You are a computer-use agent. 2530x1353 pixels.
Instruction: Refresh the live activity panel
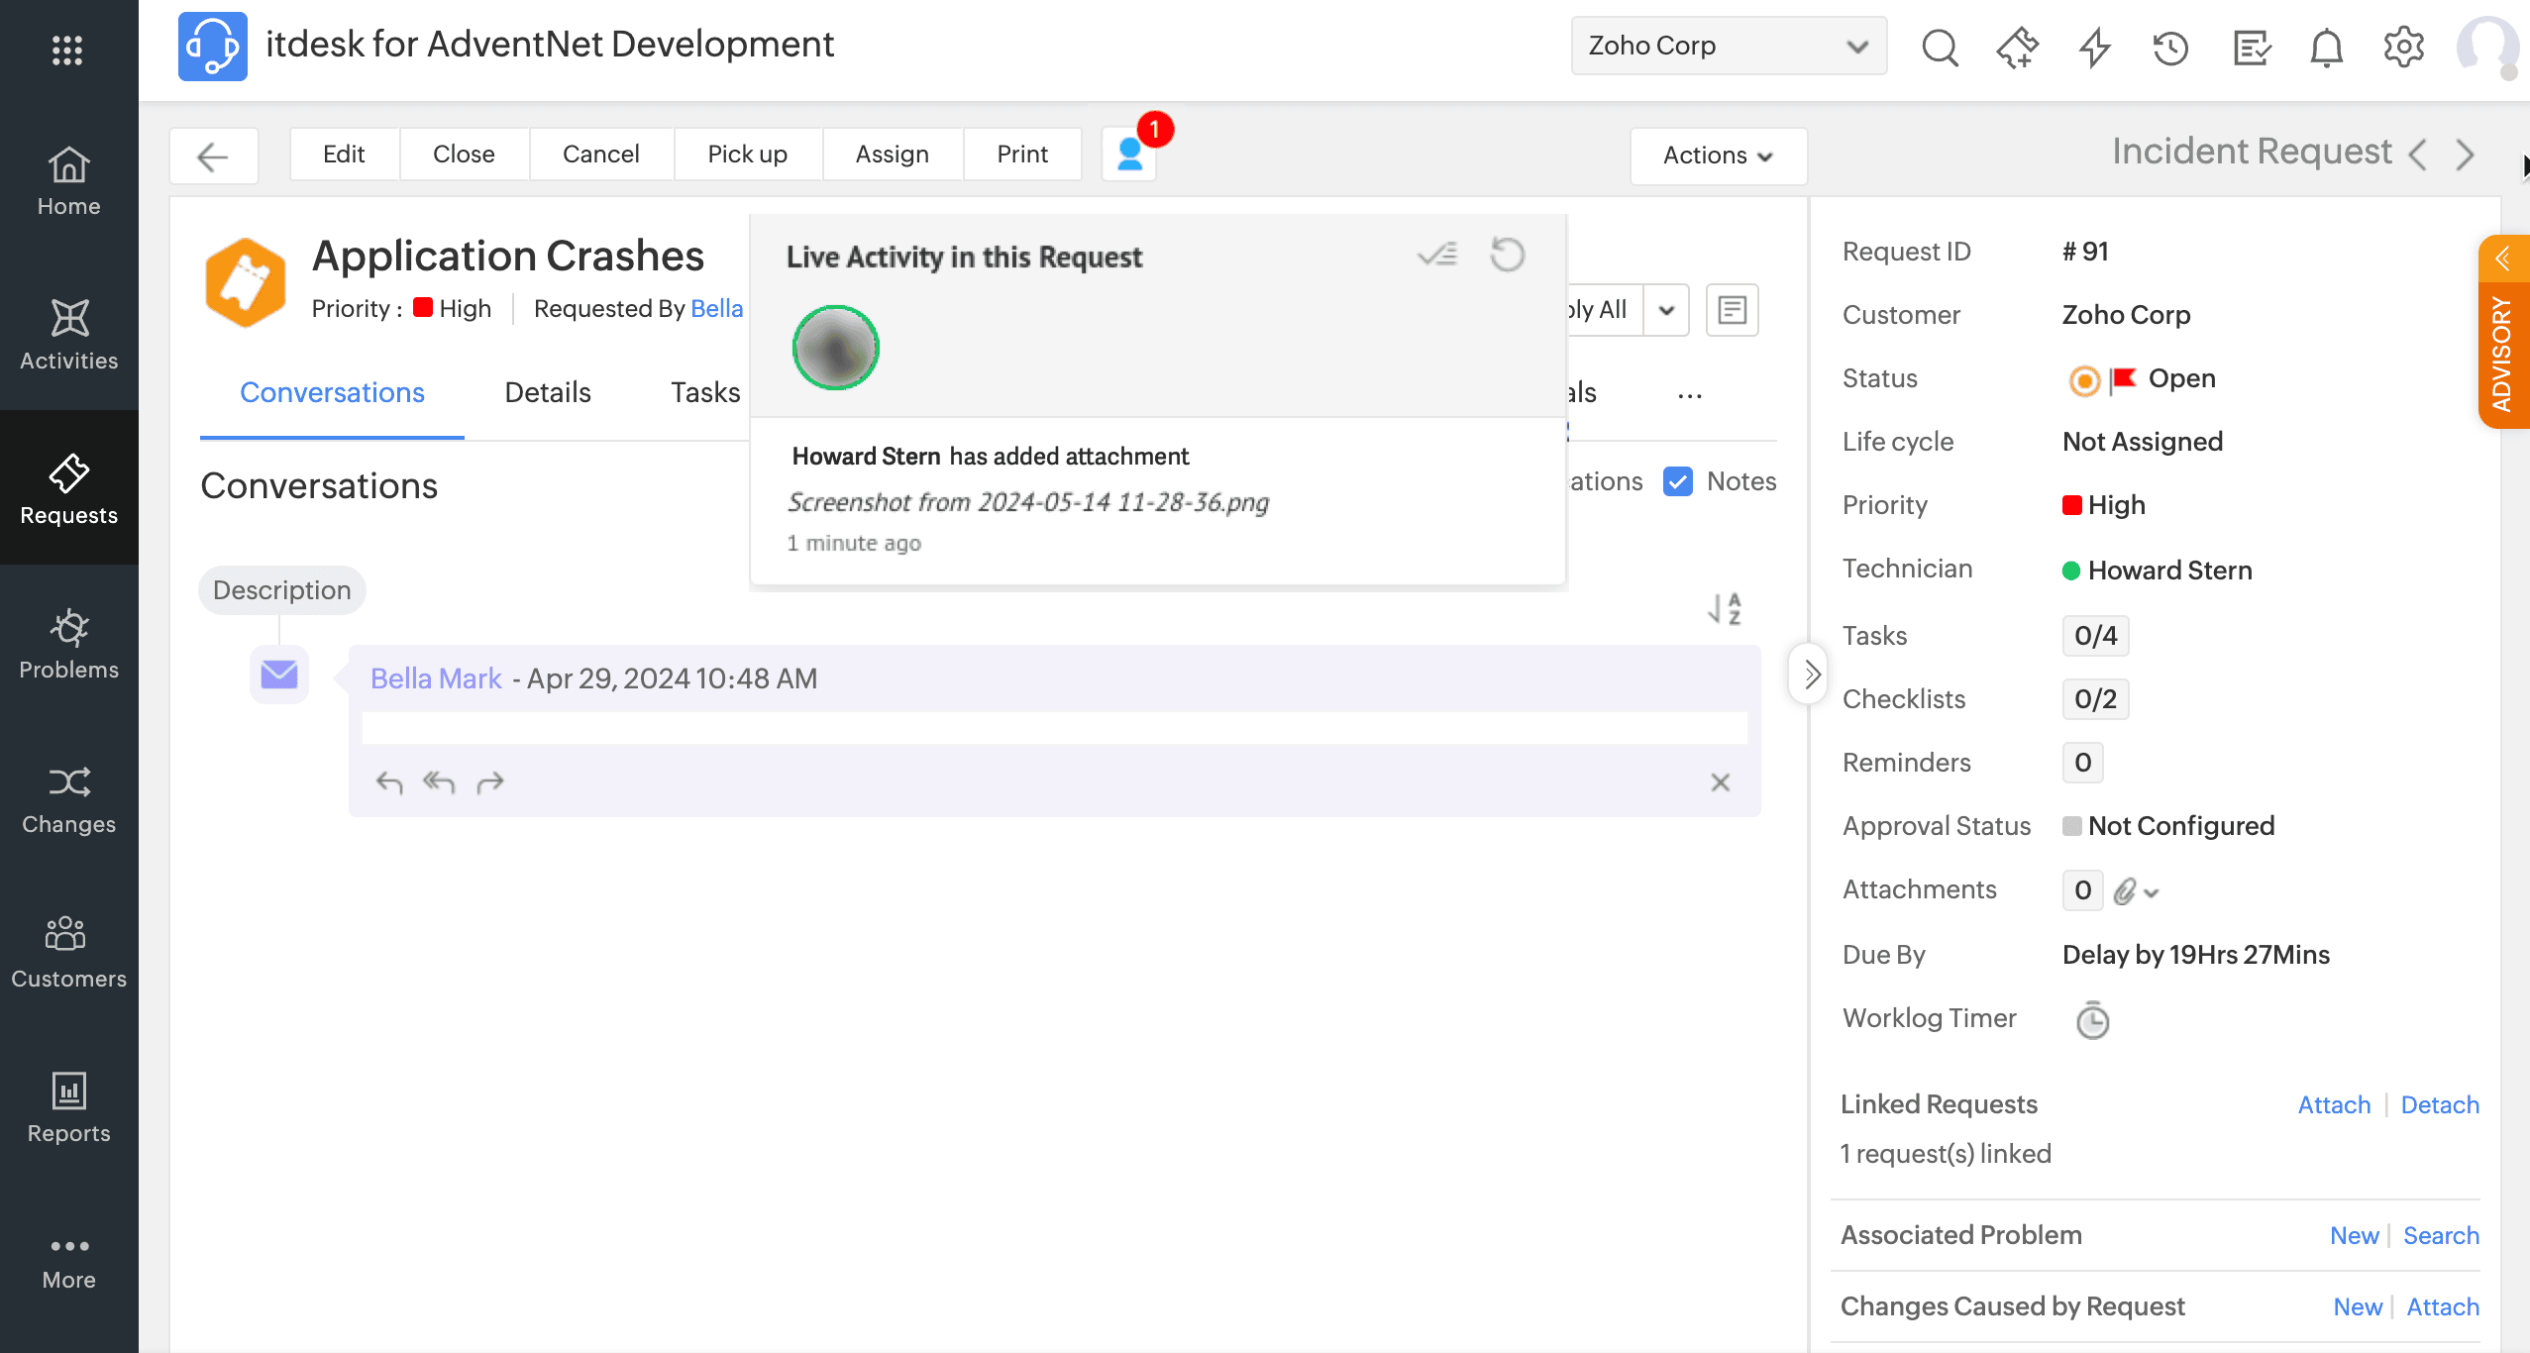[1507, 256]
